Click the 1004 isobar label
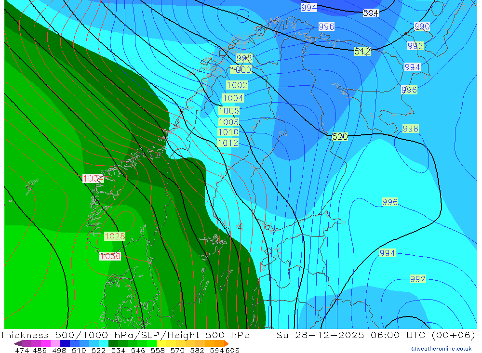 (x=233, y=98)
